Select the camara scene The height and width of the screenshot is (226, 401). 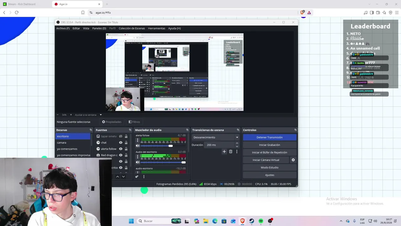pos(73,143)
